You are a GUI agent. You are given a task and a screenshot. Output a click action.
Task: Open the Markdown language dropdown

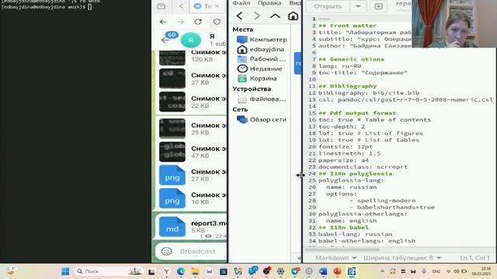tap(335, 258)
